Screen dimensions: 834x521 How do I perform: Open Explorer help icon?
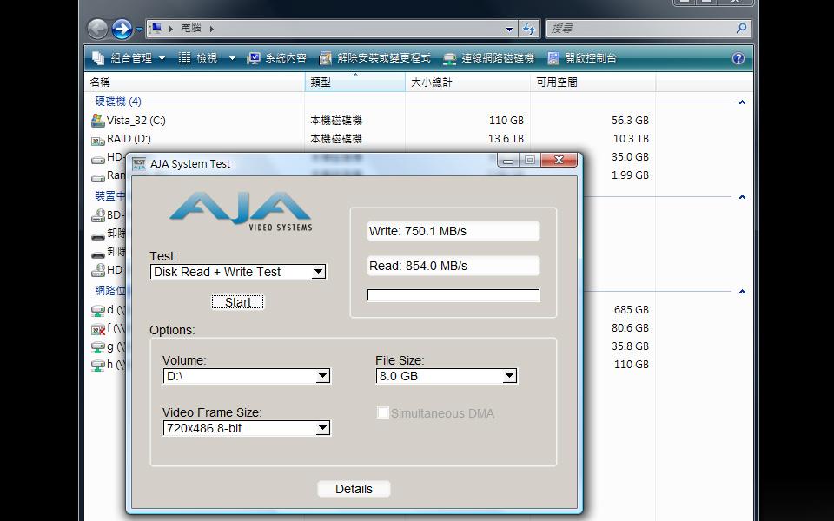click(x=738, y=58)
